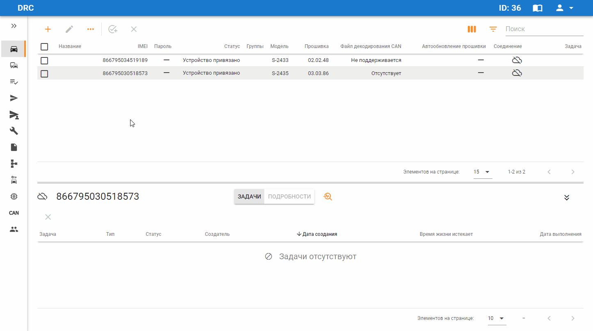Click firmware value 02.02.48
The height and width of the screenshot is (331, 593).
tap(318, 60)
